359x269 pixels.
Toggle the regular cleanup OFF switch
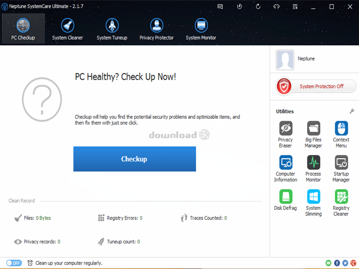(x=14, y=263)
